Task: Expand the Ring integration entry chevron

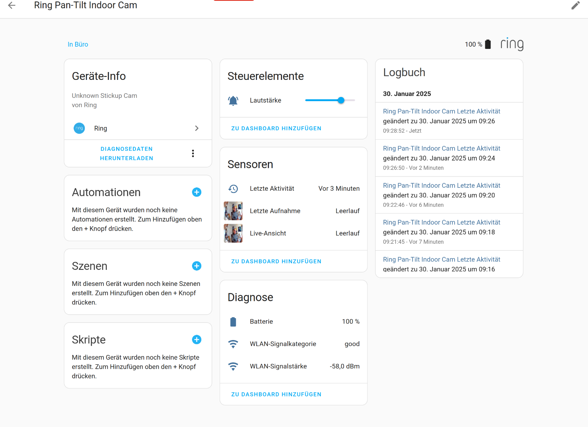Action: click(197, 128)
